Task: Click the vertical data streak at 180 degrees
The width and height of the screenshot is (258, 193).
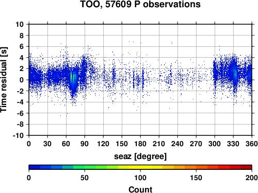Action: click(x=143, y=78)
